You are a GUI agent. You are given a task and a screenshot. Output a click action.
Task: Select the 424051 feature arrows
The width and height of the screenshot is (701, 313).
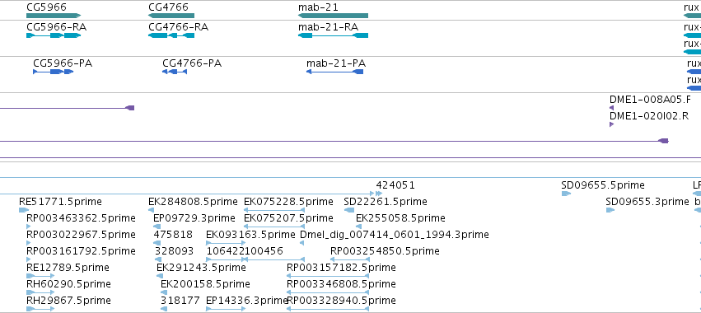pos(379,194)
